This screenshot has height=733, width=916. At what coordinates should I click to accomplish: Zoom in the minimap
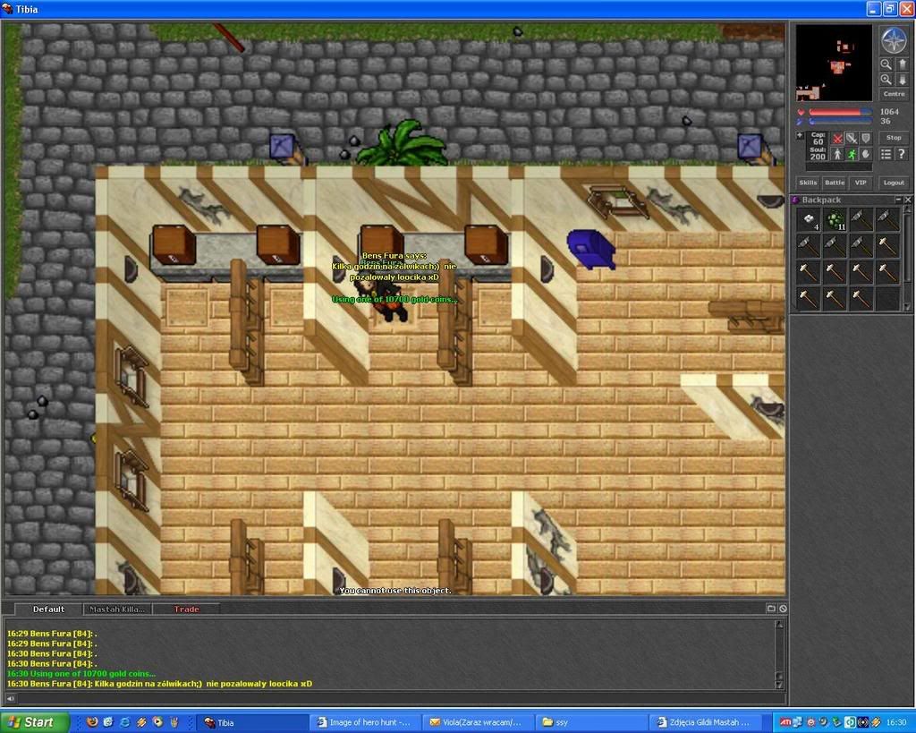point(886,80)
